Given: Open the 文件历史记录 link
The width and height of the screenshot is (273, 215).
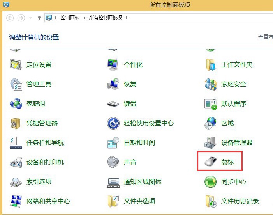Looking at the screenshot, I should pos(240,201).
